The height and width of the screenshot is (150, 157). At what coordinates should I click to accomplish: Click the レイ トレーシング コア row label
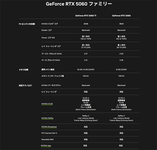tap(51, 46)
